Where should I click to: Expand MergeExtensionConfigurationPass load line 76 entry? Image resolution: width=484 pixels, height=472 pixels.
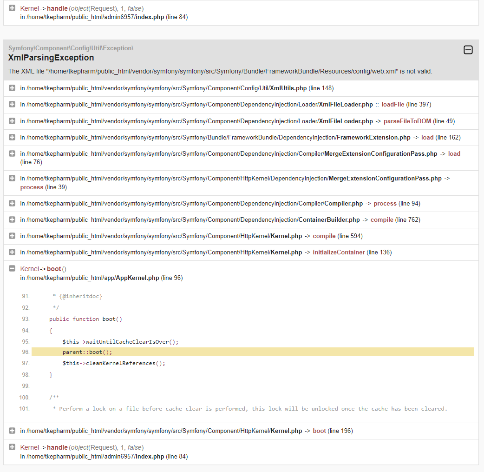pos(12,153)
